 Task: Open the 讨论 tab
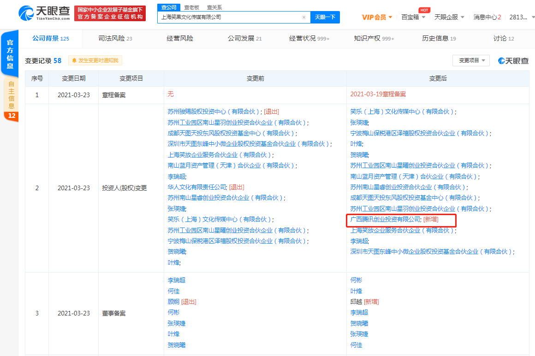click(x=504, y=39)
